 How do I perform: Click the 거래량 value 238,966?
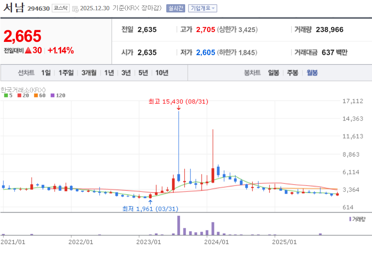pyautogui.click(x=330, y=29)
